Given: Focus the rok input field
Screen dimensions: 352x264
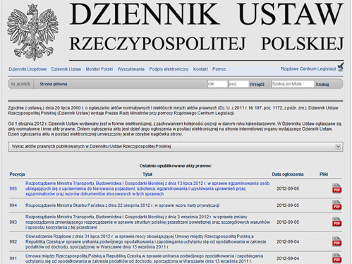Looking at the screenshot, I should click(217, 84).
